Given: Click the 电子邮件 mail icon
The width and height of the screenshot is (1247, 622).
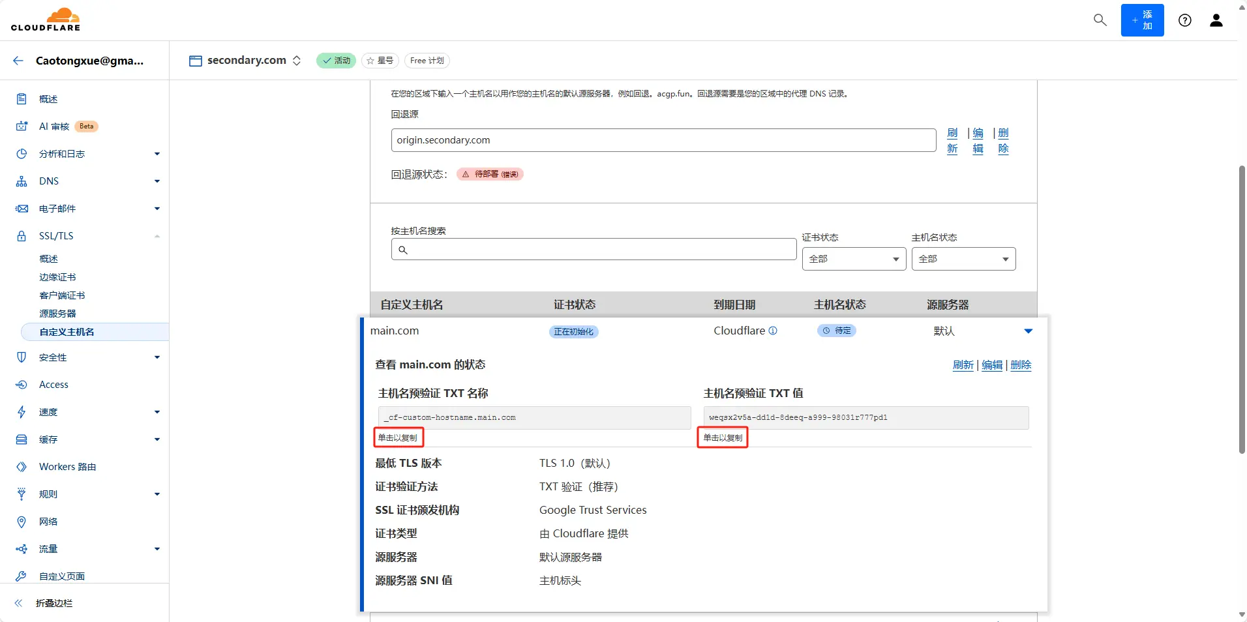Looking at the screenshot, I should click(x=22, y=209).
